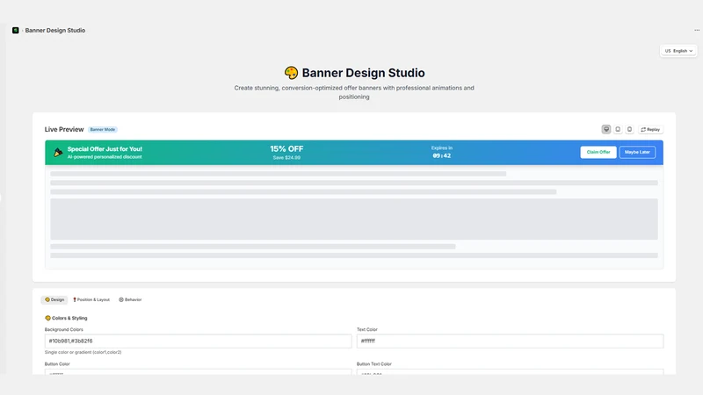This screenshot has height=395, width=703.
Task: Click the '15% OFF' banner text
Action: 286,148
